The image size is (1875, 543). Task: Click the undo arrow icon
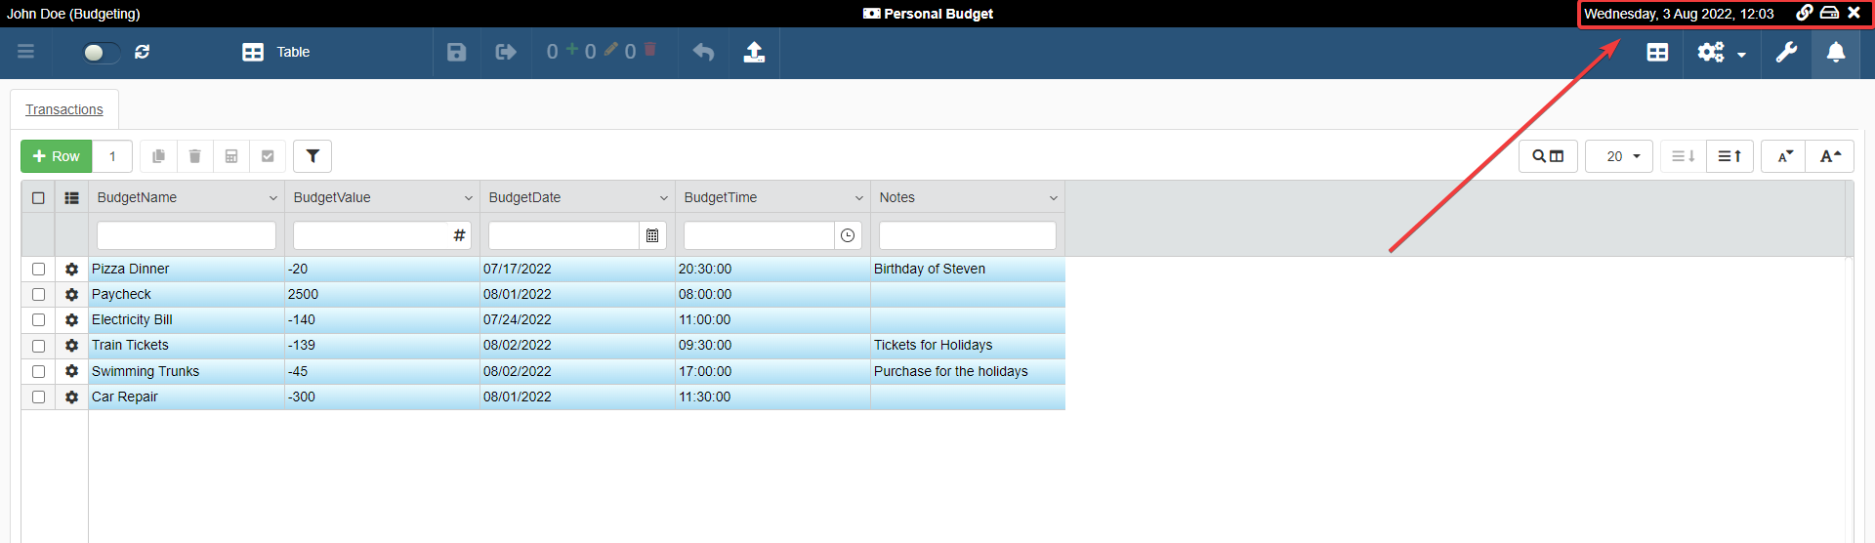(x=703, y=52)
